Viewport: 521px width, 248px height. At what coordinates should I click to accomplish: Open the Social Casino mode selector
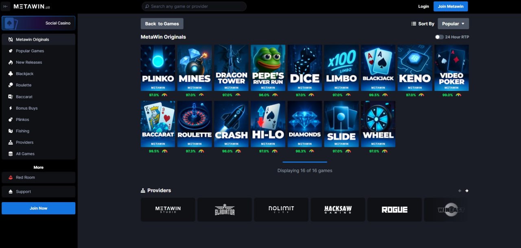tap(39, 23)
